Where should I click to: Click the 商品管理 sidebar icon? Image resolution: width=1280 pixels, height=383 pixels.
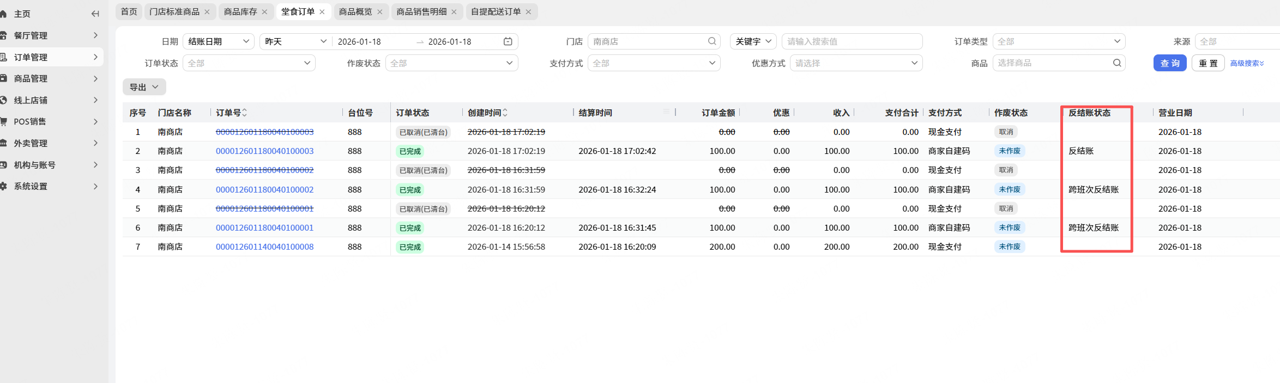(3, 78)
